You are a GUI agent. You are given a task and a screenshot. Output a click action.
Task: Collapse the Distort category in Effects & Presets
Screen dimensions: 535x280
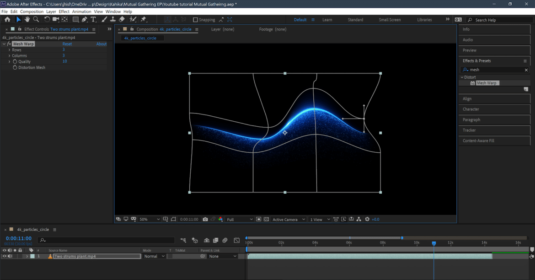coord(461,77)
